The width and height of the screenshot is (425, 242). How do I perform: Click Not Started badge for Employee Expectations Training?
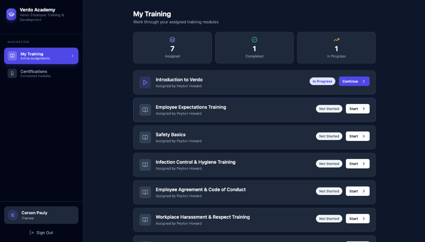329,109
